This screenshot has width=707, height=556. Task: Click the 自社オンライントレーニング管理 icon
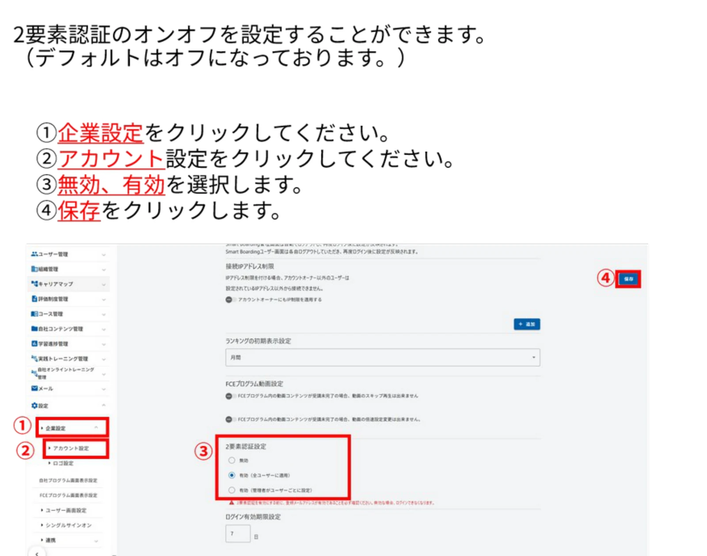coord(34,373)
